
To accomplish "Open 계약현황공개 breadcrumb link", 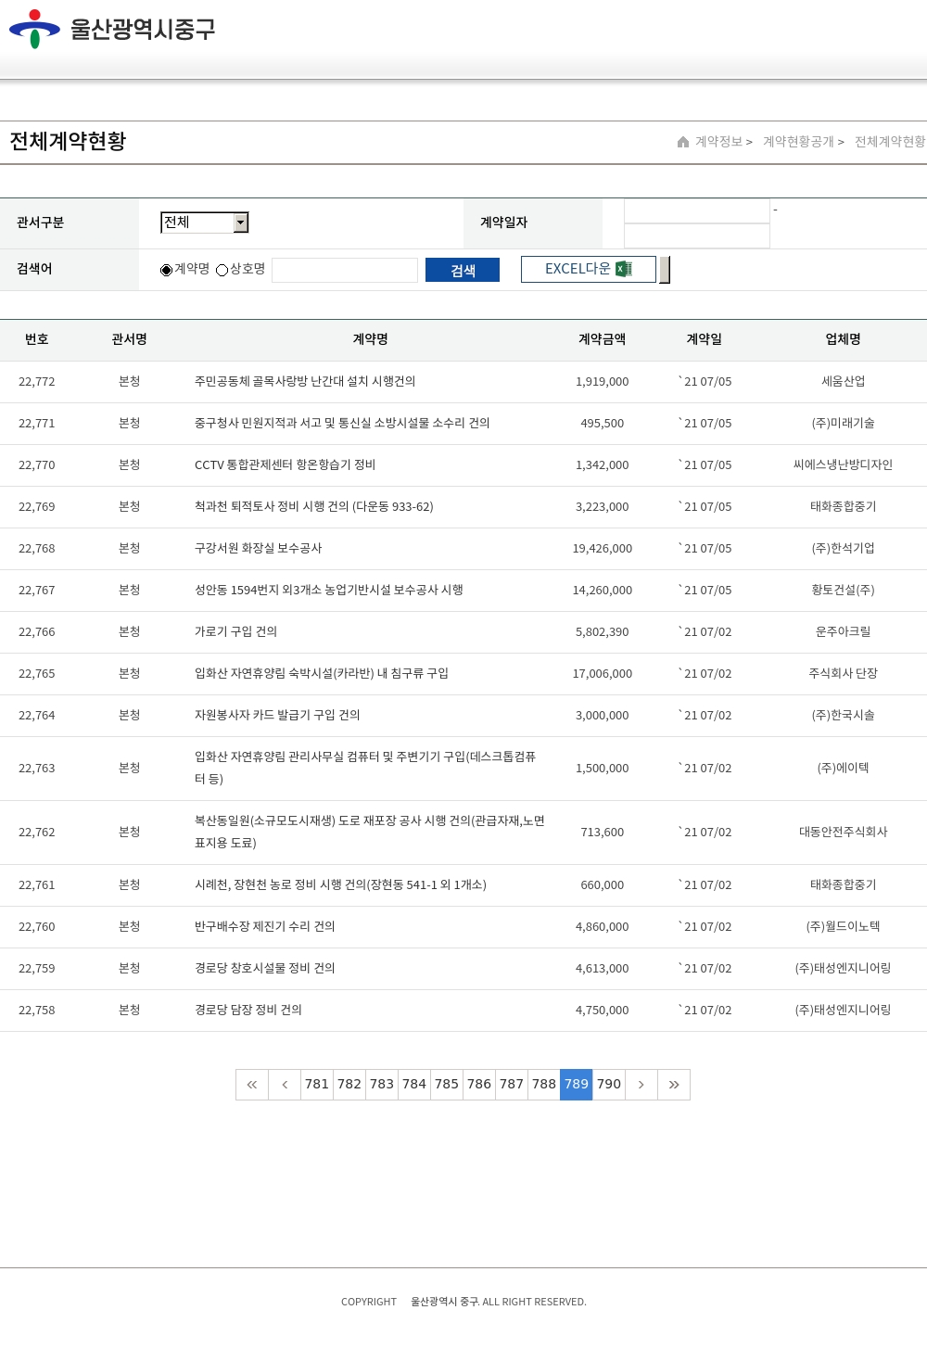I will tap(798, 142).
